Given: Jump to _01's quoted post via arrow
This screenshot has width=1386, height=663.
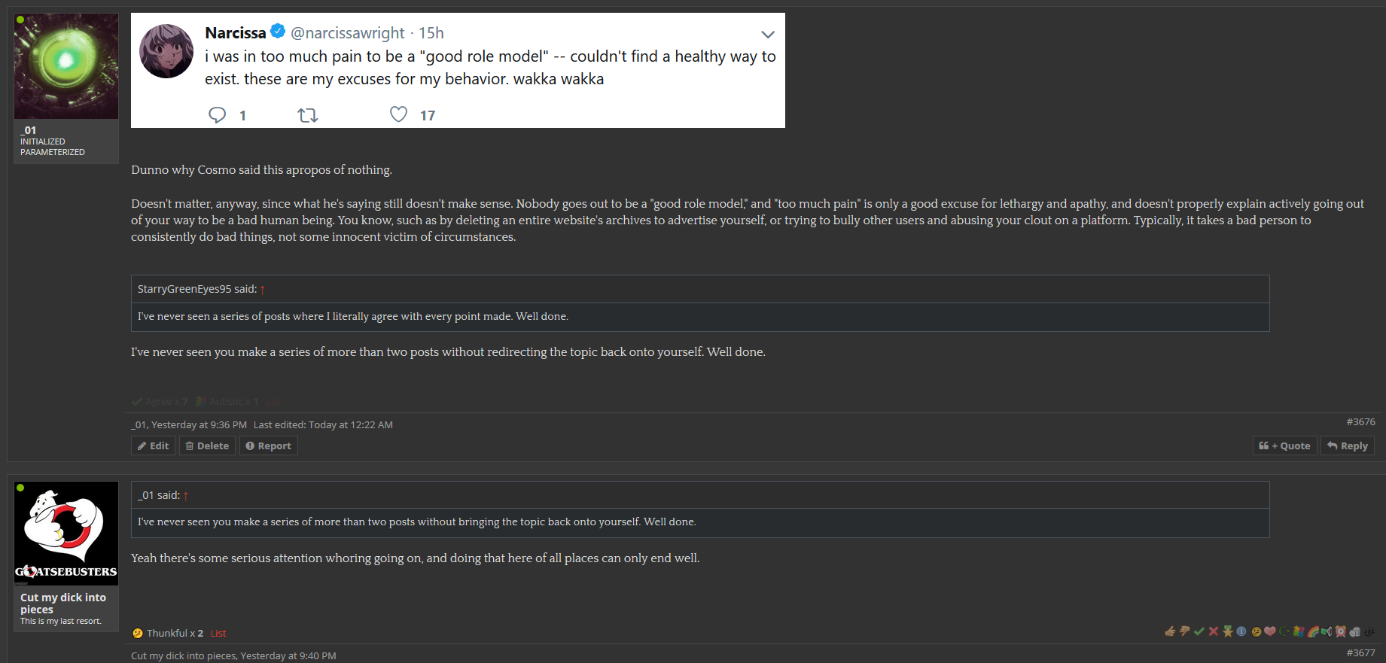Looking at the screenshot, I should coord(185,496).
